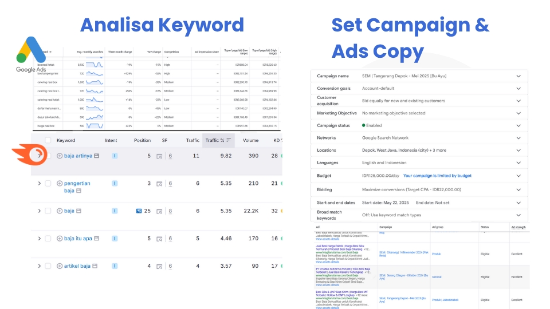
Task: Click SERP features icon in baja itu apa row
Action: click(x=159, y=239)
